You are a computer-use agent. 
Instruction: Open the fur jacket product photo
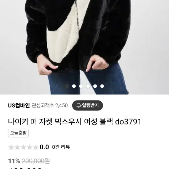tap(84, 47)
